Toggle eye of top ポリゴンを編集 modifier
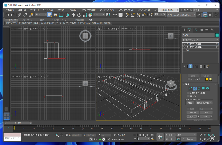This screenshot has height=145, width=222. click(x=184, y=44)
